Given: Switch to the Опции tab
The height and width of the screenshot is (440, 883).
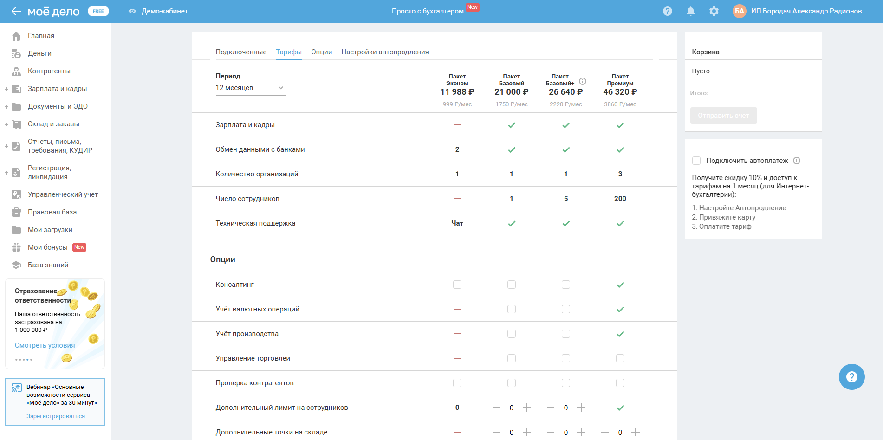Looking at the screenshot, I should click(321, 52).
